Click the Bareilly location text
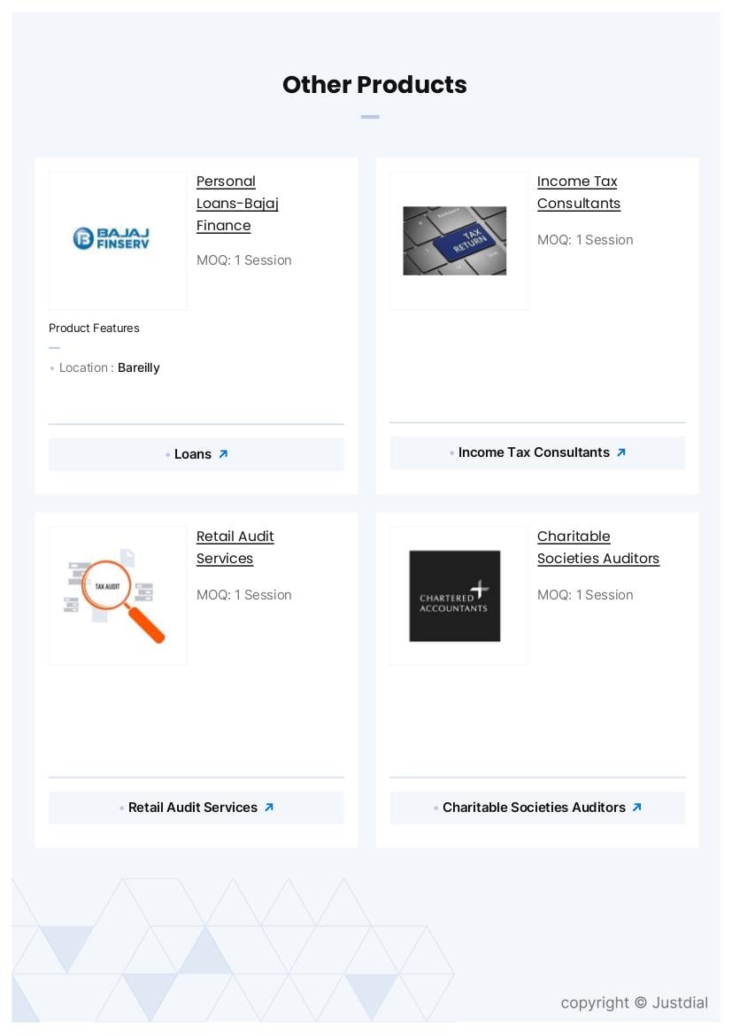Screen dimensions: 732x1036 pyautogui.click(x=139, y=367)
